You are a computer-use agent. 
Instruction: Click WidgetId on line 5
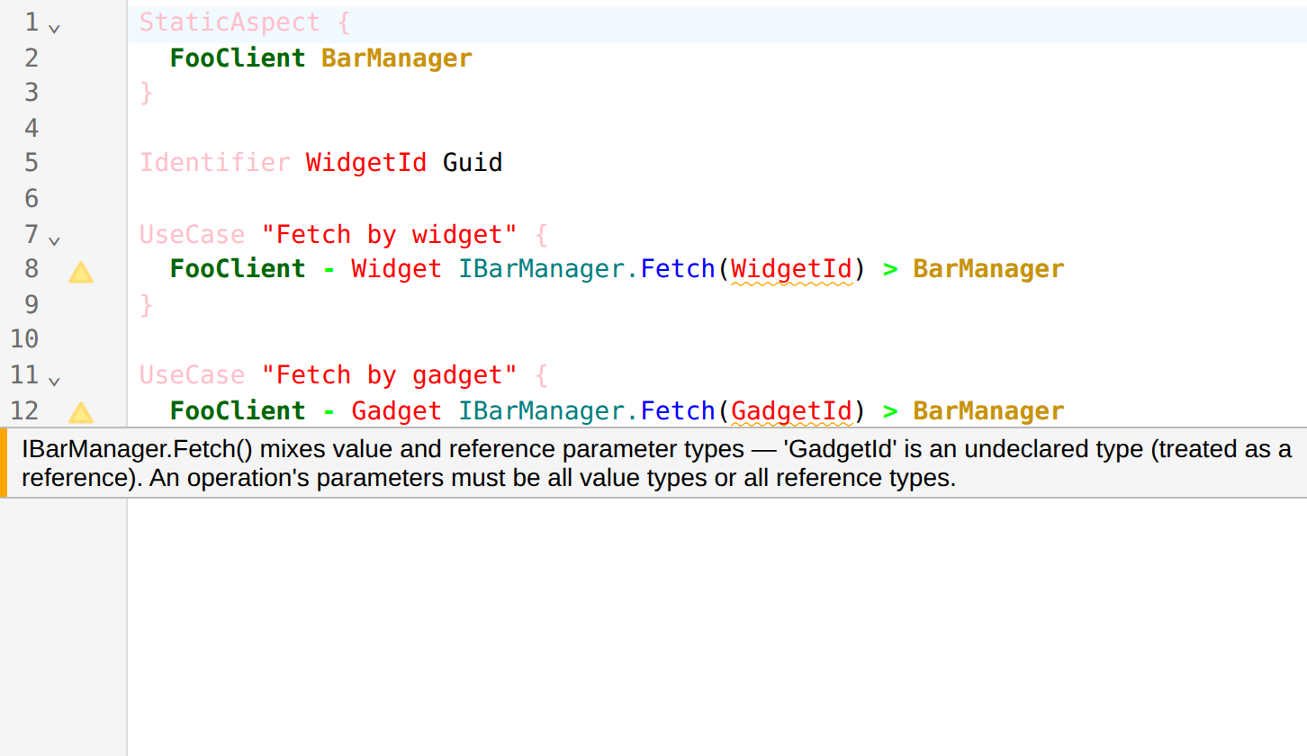366,163
